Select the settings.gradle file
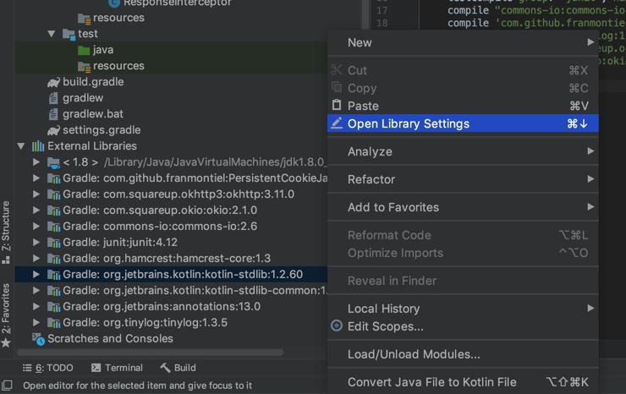Image resolution: width=626 pixels, height=394 pixels. (102, 130)
